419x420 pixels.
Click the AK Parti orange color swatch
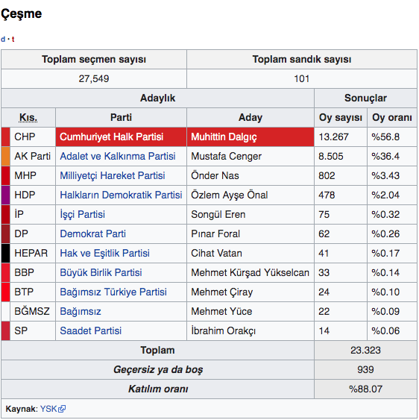(6, 156)
